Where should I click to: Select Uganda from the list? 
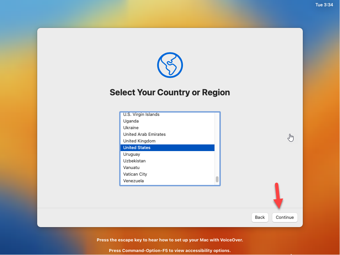coord(167,121)
